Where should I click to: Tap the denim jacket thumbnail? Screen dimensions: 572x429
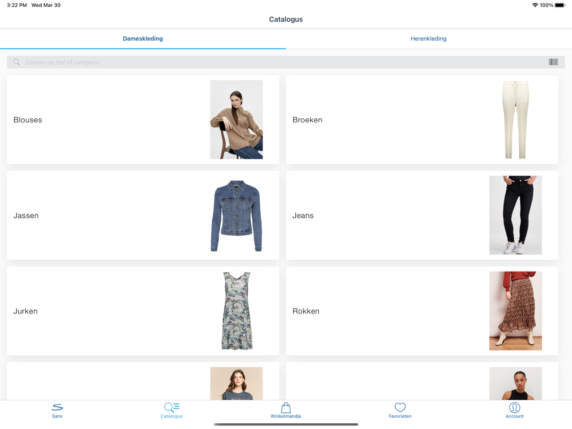(236, 215)
